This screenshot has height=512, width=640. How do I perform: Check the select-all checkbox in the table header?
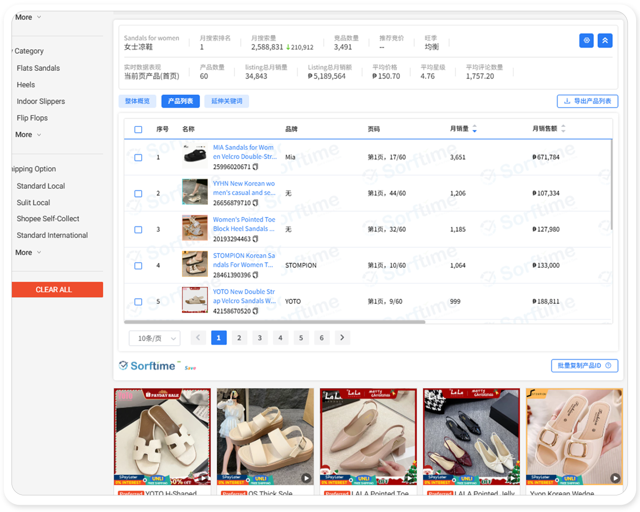click(138, 129)
